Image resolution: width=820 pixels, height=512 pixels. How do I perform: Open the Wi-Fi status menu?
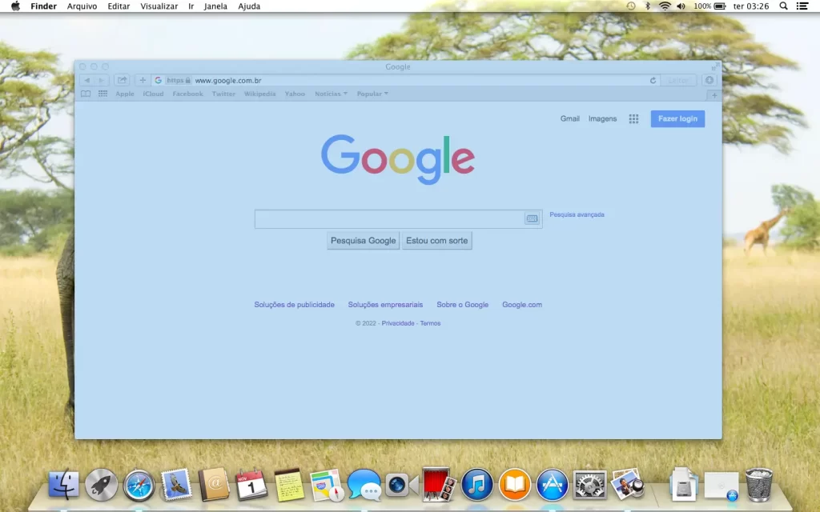click(x=665, y=6)
